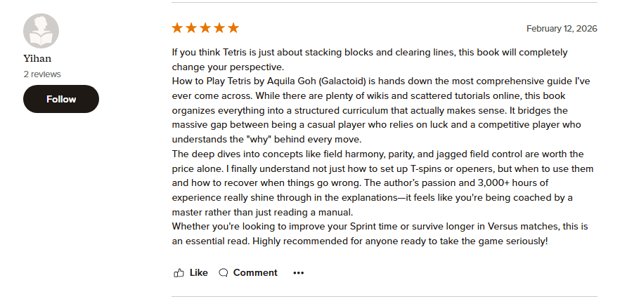Click the first star in the rating
The height and width of the screenshot is (299, 627).
(x=177, y=28)
